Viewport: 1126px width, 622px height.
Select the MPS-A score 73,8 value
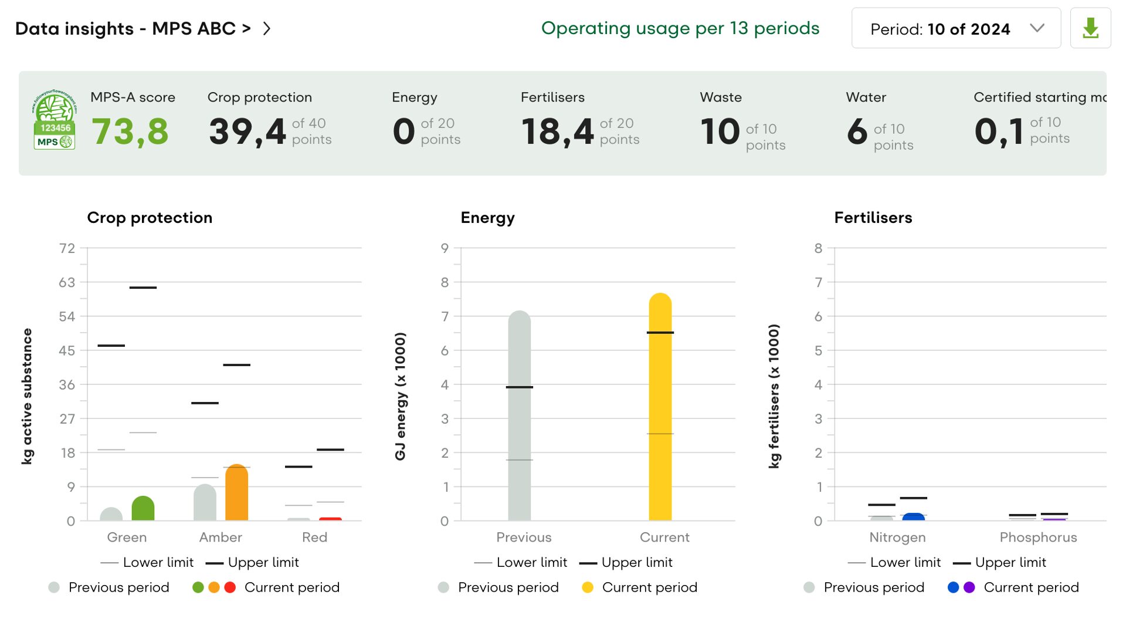pos(130,131)
